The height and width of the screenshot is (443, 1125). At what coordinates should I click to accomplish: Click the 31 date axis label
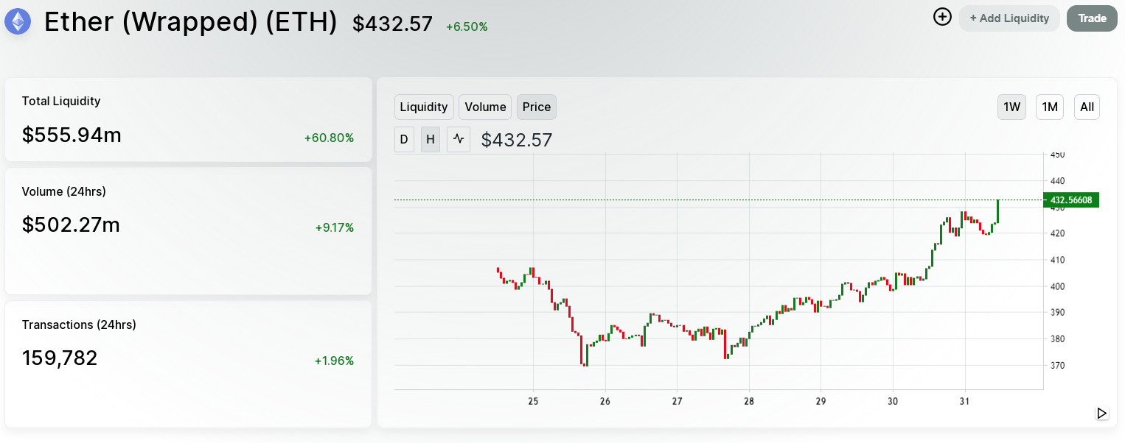pyautogui.click(x=964, y=401)
